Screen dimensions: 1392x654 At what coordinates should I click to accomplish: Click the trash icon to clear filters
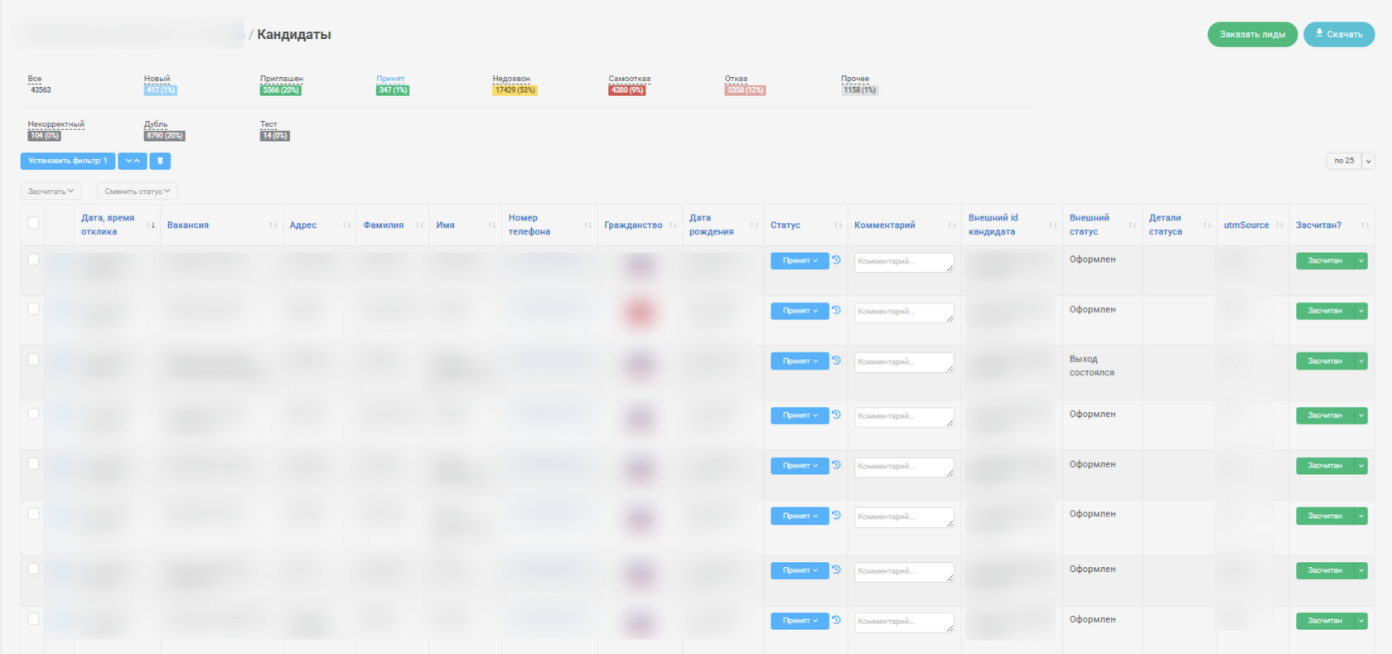[x=160, y=161]
